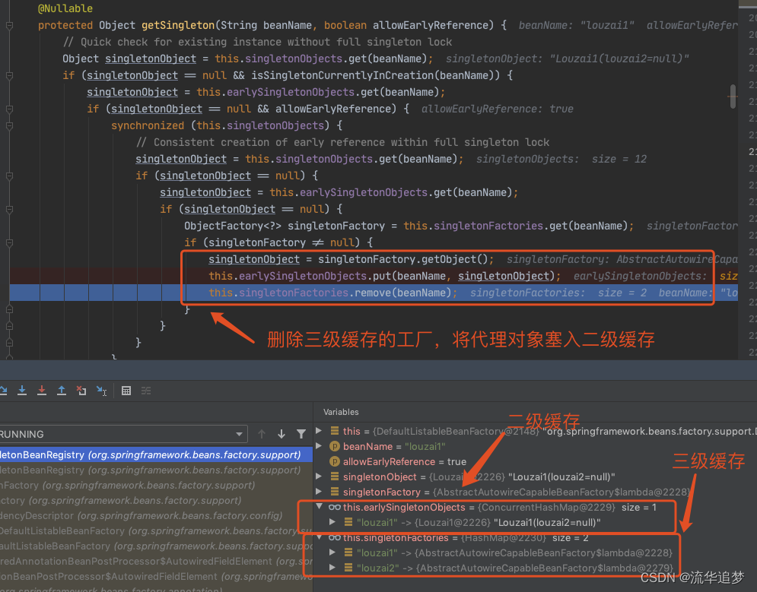Click the Step Over debugger icon

pyautogui.click(x=3, y=391)
